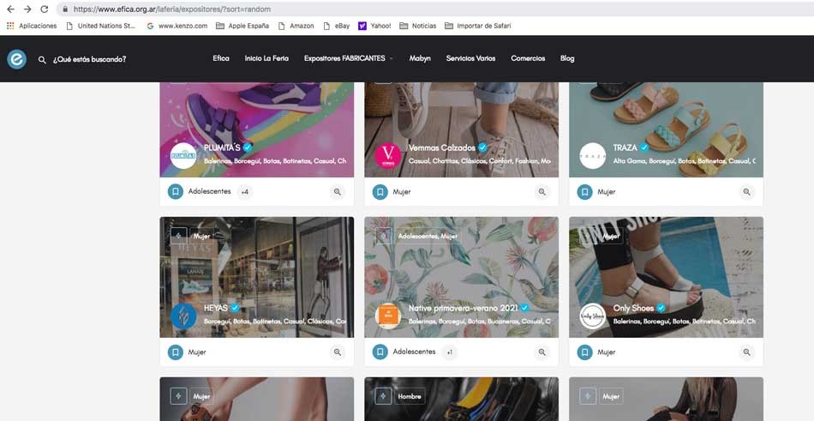Open the PLUMITA'S exhibitor title
The image size is (814, 421).
coord(222,147)
